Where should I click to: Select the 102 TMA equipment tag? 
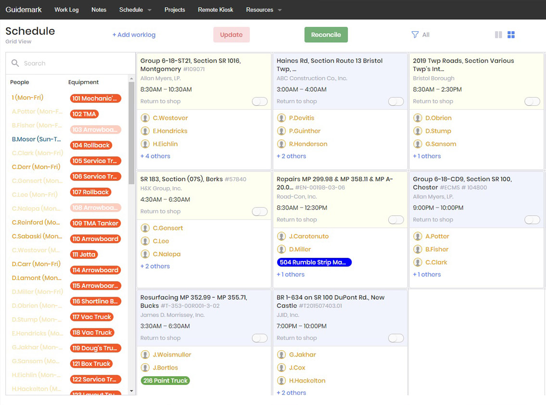[x=84, y=114]
